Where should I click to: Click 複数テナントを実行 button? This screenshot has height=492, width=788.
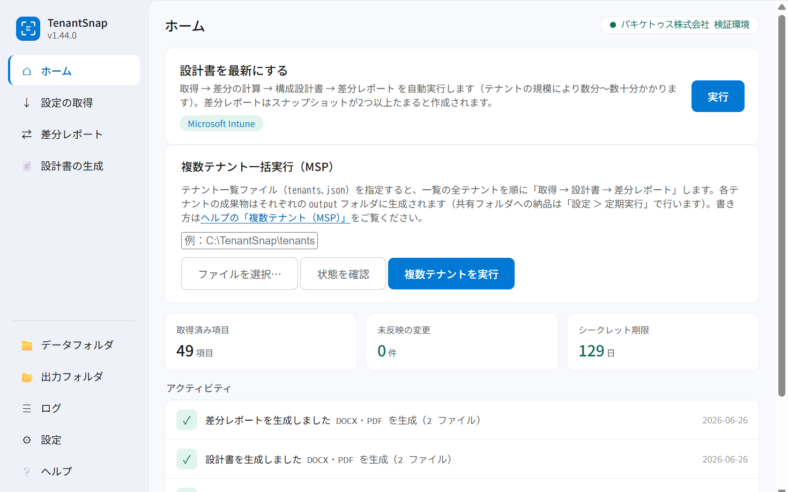451,274
